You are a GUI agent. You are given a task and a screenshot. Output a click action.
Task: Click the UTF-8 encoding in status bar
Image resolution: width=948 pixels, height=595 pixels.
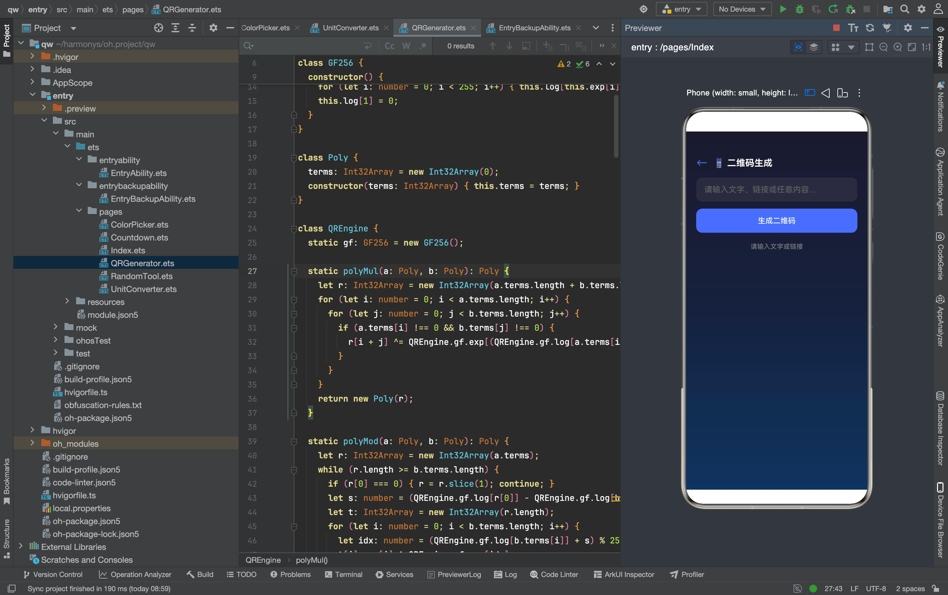[875, 588]
